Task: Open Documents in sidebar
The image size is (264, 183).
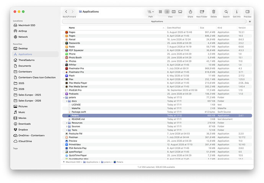Action: tap(35, 66)
